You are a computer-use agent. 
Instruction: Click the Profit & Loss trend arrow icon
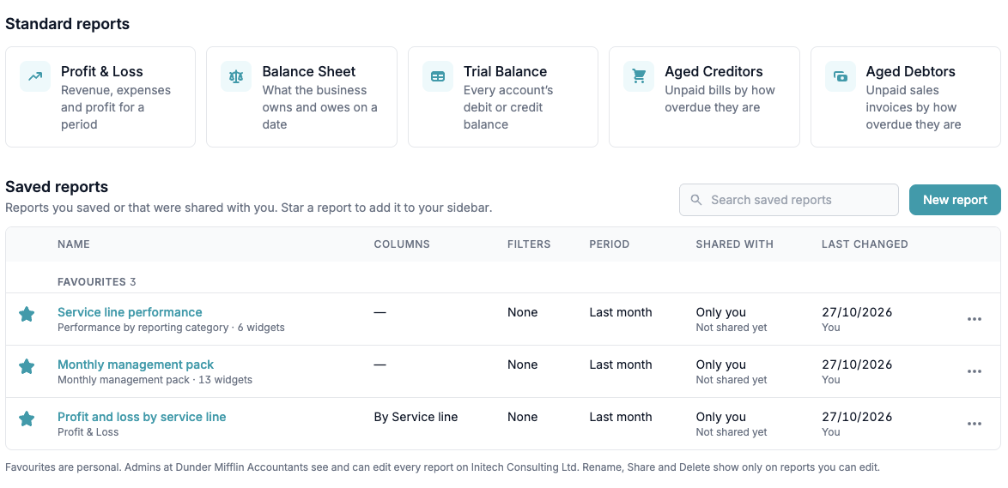35,76
